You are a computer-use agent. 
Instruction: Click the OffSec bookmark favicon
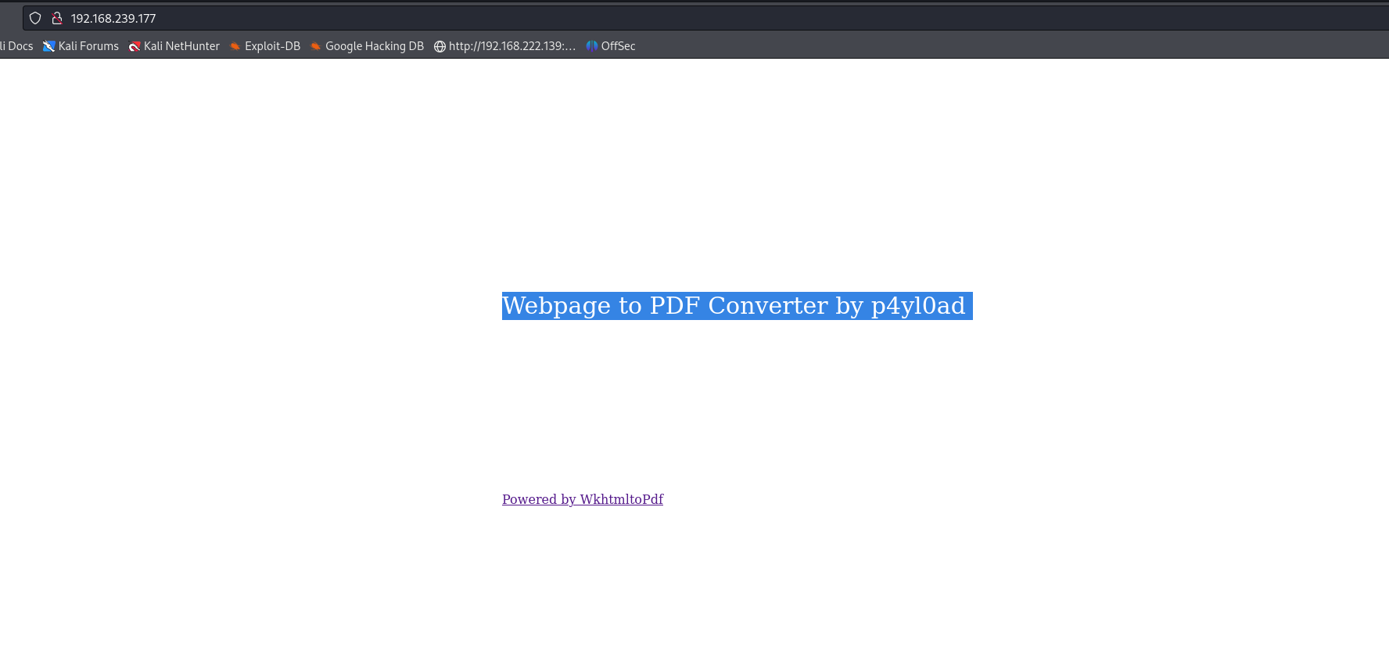(592, 46)
